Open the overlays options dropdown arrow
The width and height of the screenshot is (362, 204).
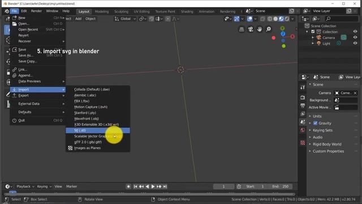(255, 19)
